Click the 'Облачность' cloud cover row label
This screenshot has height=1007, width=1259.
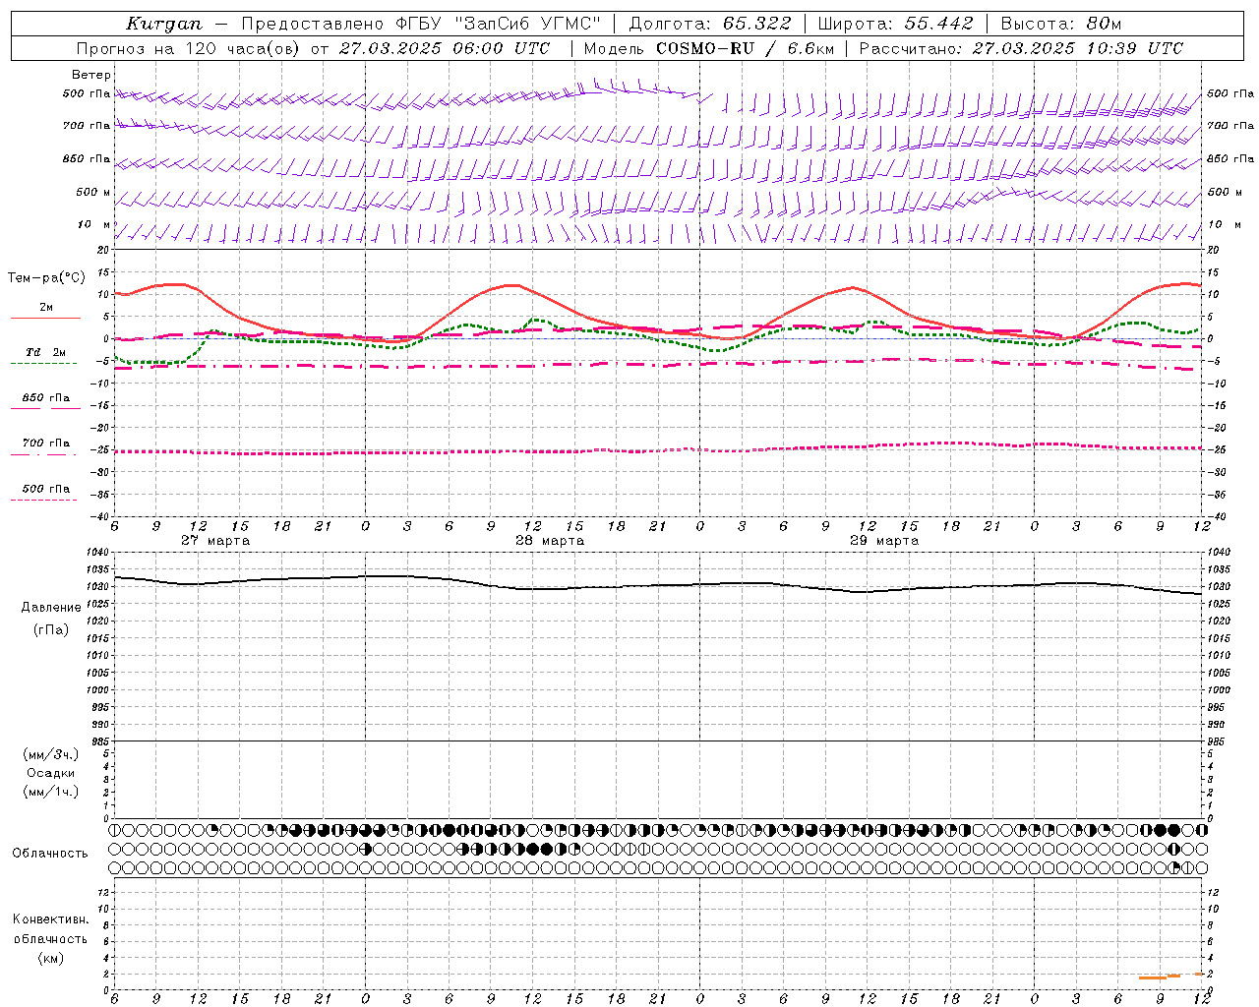[x=50, y=854]
